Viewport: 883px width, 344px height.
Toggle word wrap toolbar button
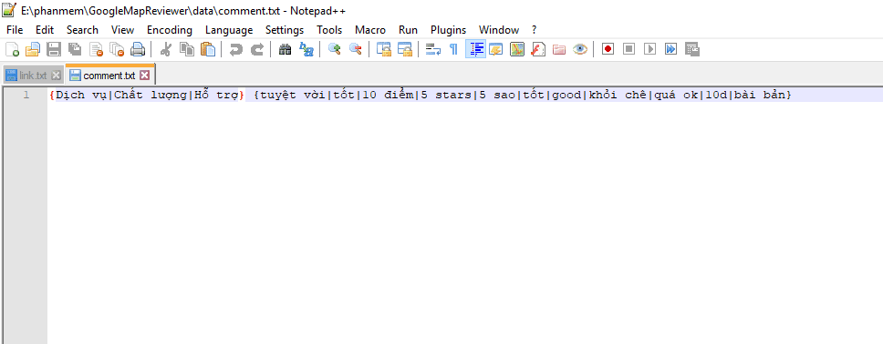[x=433, y=49]
